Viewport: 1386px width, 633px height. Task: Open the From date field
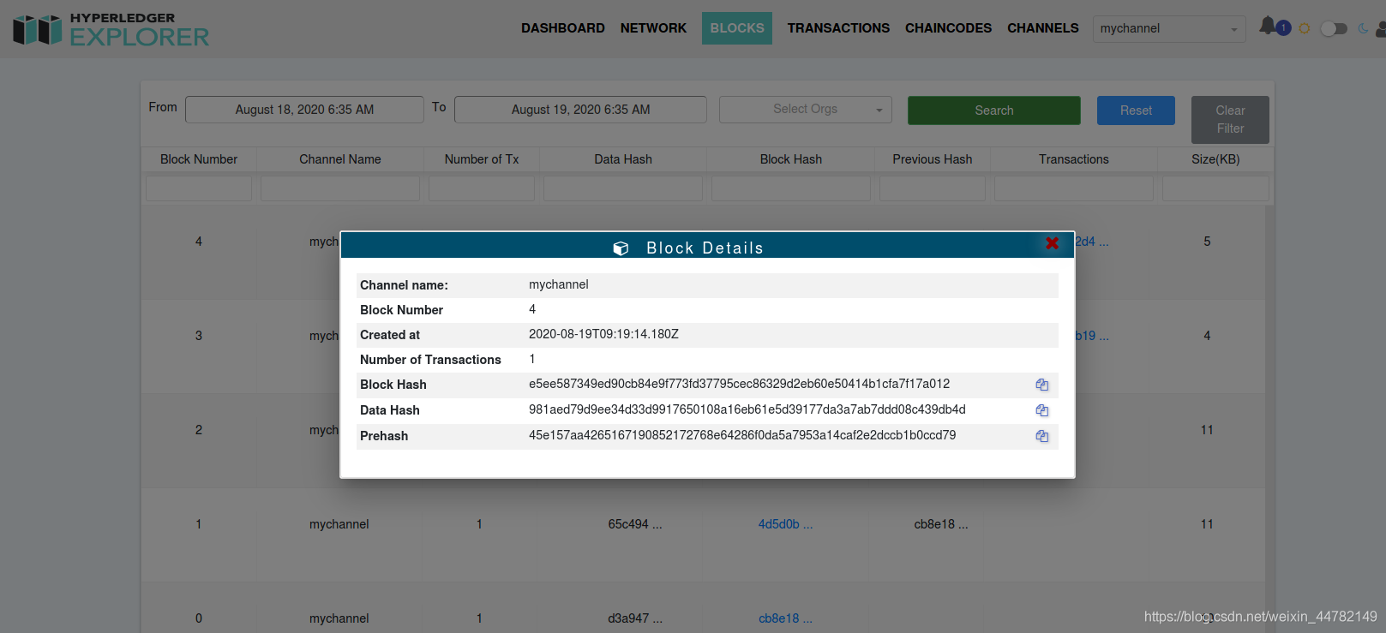coord(304,110)
